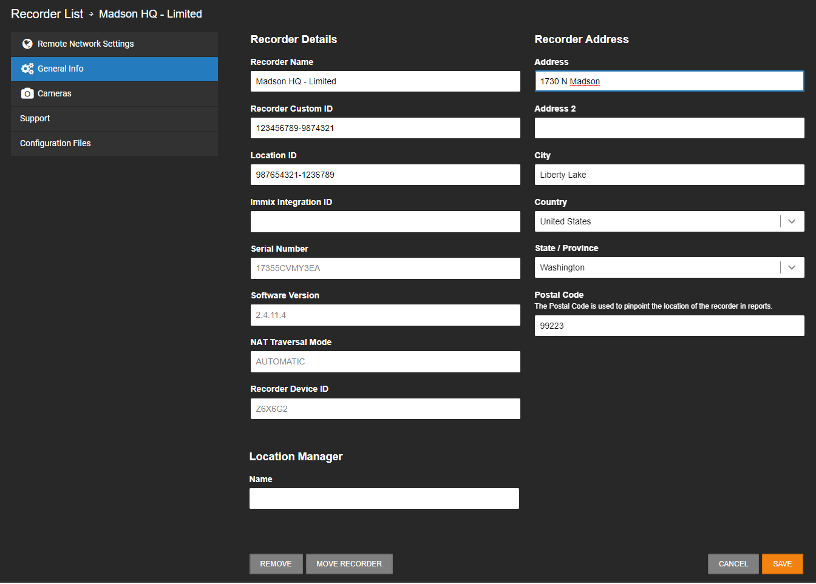Screen dimensions: 816x584
Task: Click the Postal Code field
Action: tap(669, 326)
